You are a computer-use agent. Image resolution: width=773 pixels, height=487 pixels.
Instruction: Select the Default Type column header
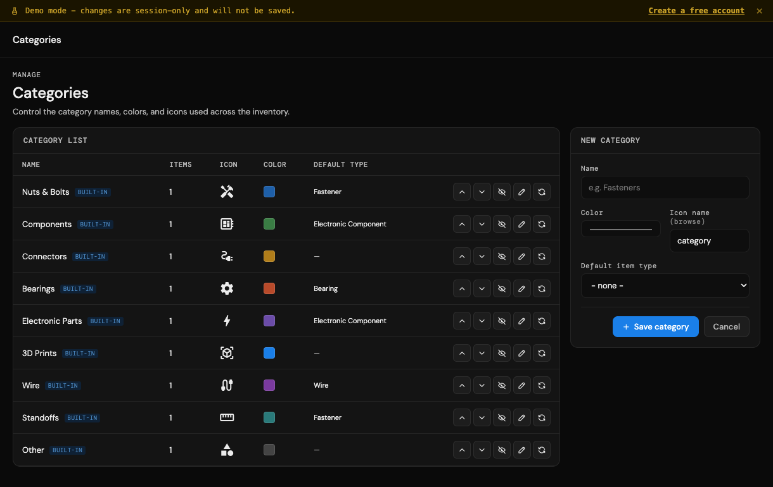[340, 164]
